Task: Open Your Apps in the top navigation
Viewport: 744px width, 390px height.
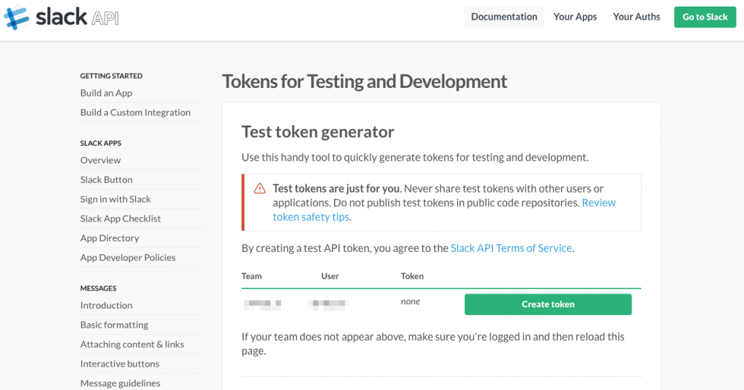Action: point(575,17)
